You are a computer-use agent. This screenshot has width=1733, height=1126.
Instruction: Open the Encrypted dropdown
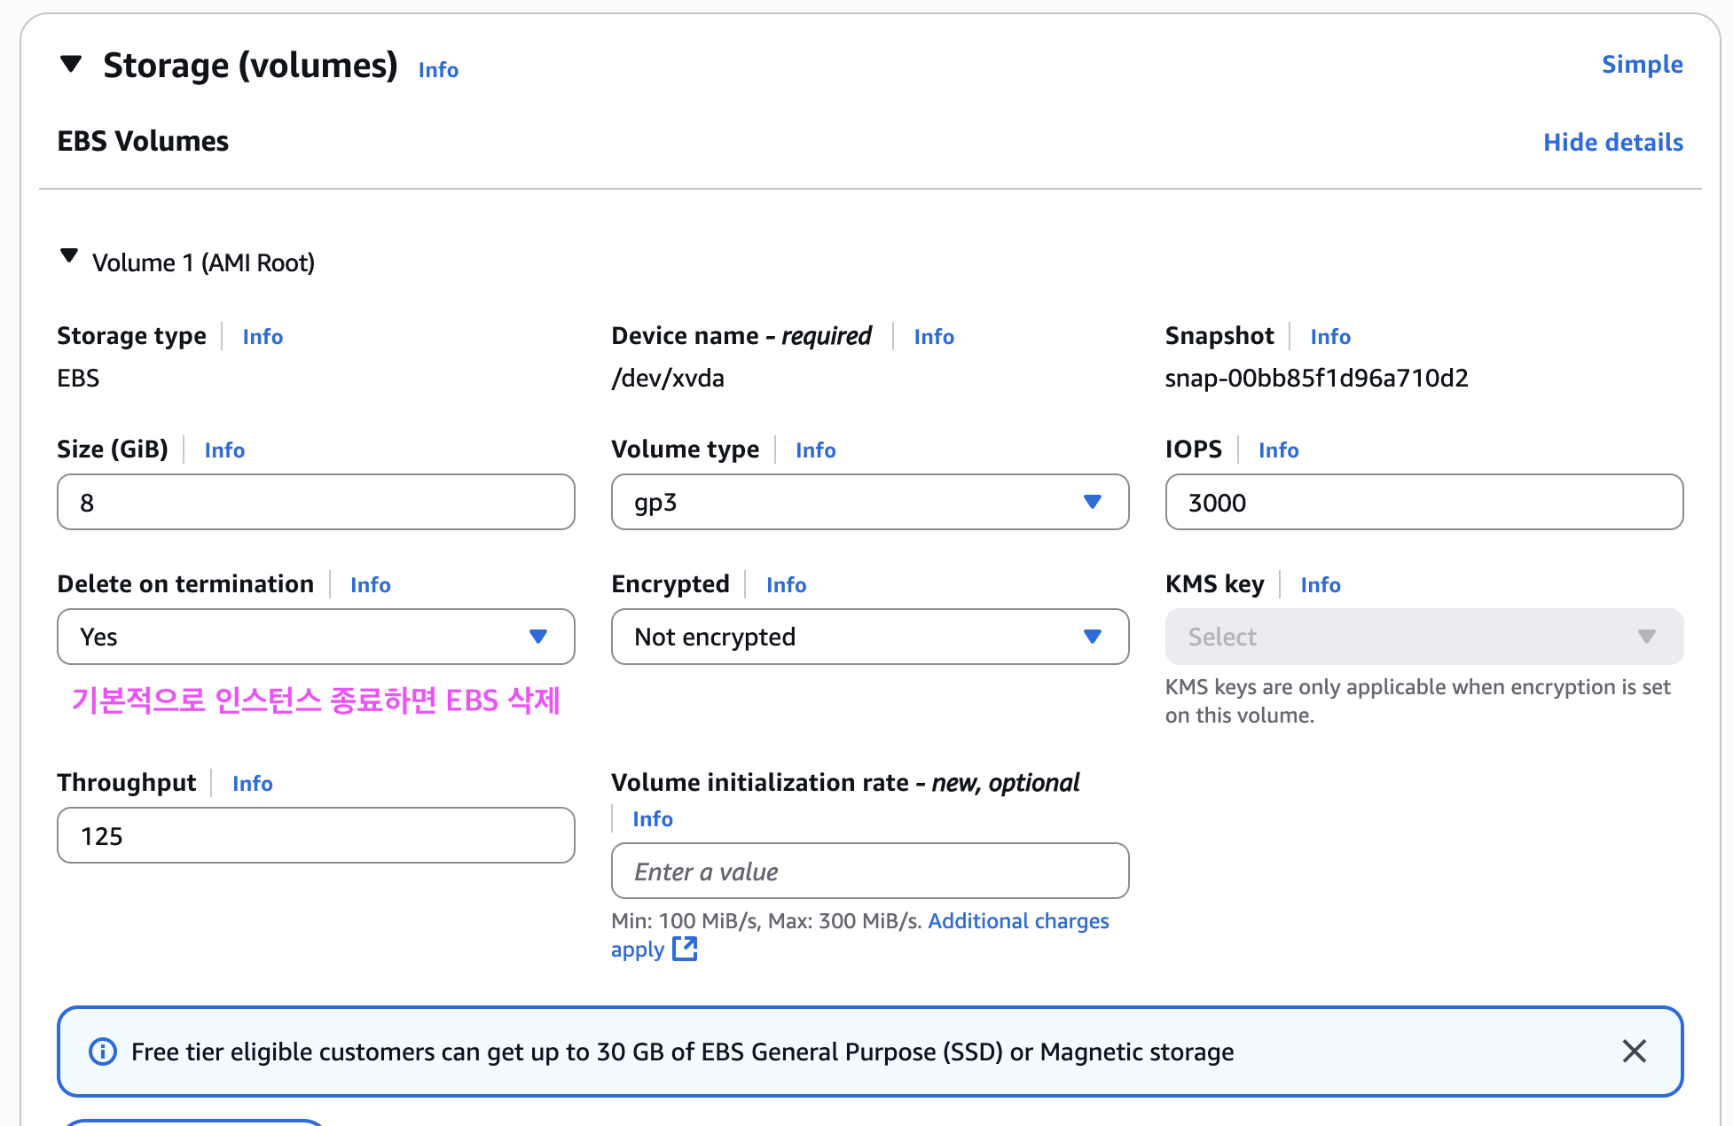(869, 637)
